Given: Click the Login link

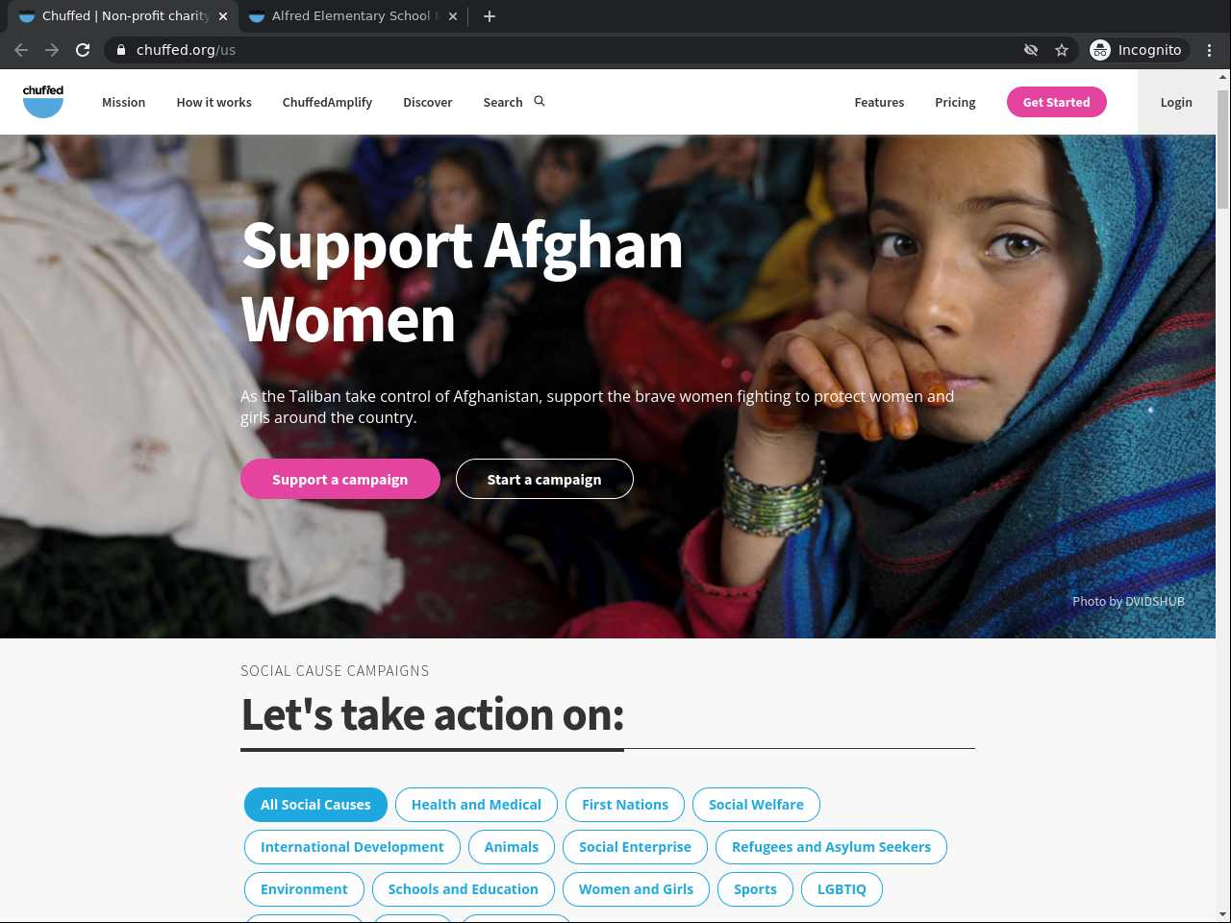Looking at the screenshot, I should (1176, 102).
